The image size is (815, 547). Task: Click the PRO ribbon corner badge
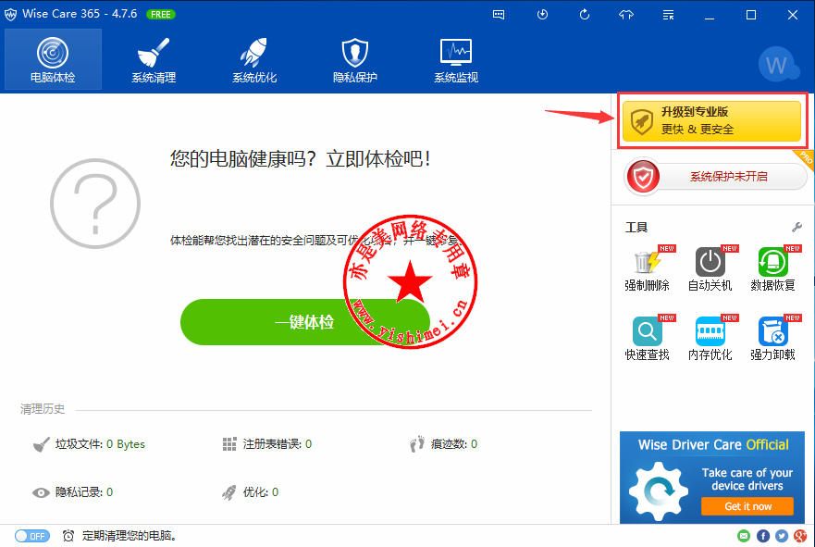(x=803, y=159)
